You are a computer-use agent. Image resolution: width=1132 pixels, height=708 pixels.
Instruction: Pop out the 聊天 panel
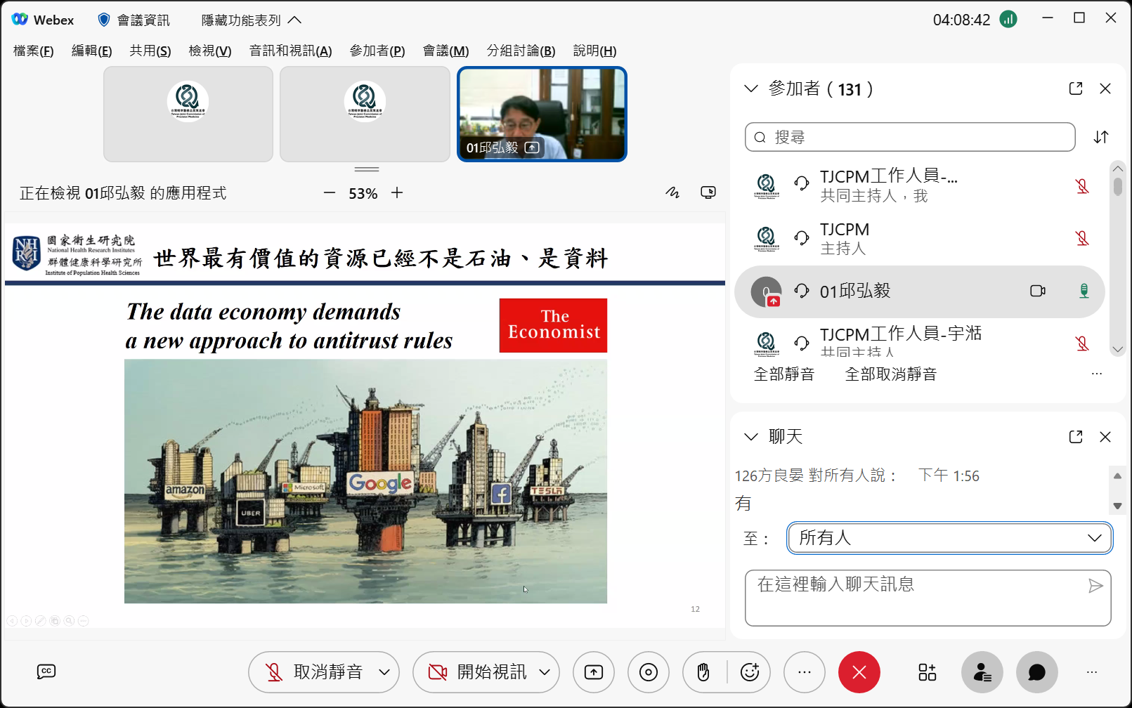(x=1076, y=437)
